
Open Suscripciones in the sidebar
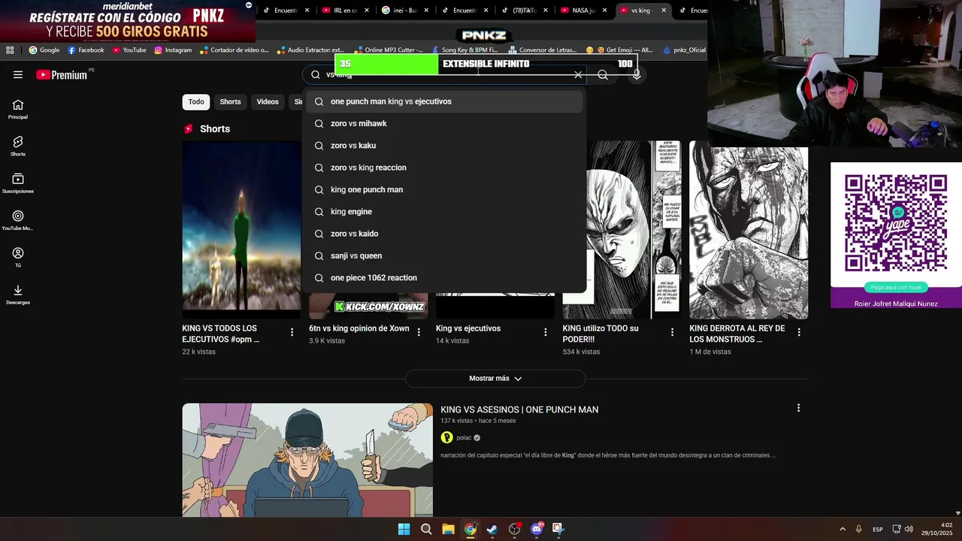click(18, 183)
